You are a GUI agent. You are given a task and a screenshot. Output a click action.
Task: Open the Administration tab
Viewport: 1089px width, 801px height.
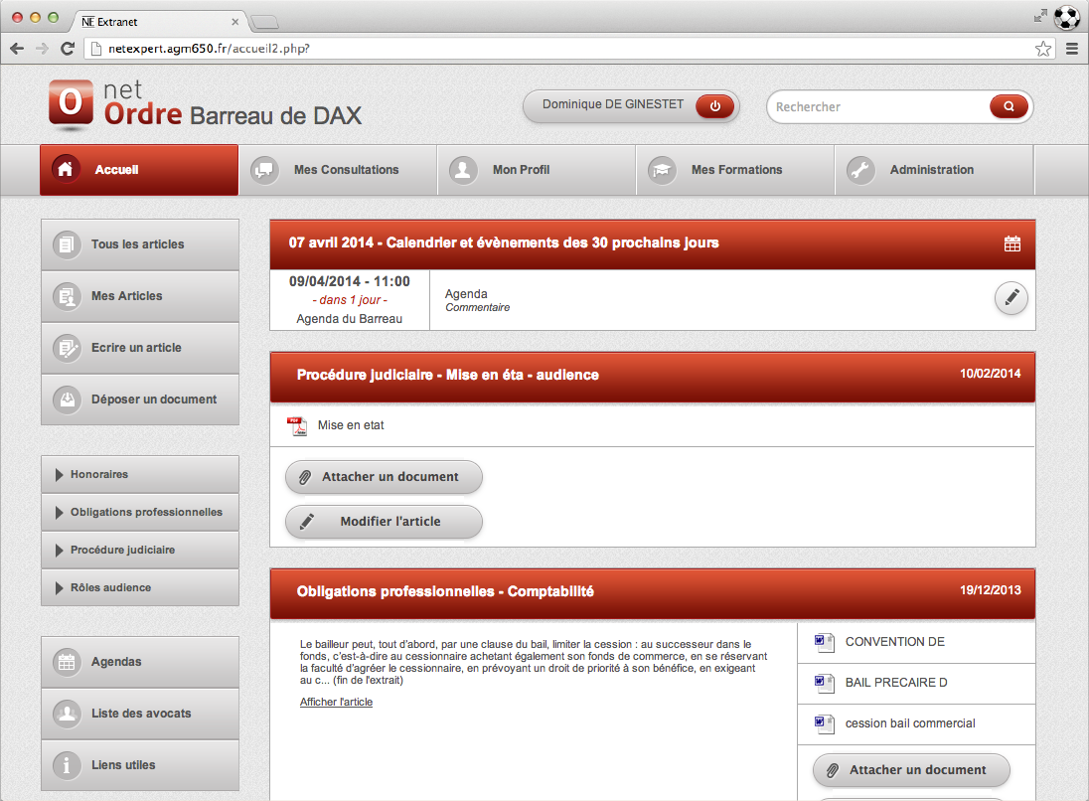(x=931, y=170)
